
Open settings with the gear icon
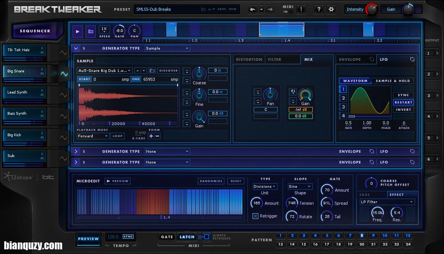[x=331, y=9]
